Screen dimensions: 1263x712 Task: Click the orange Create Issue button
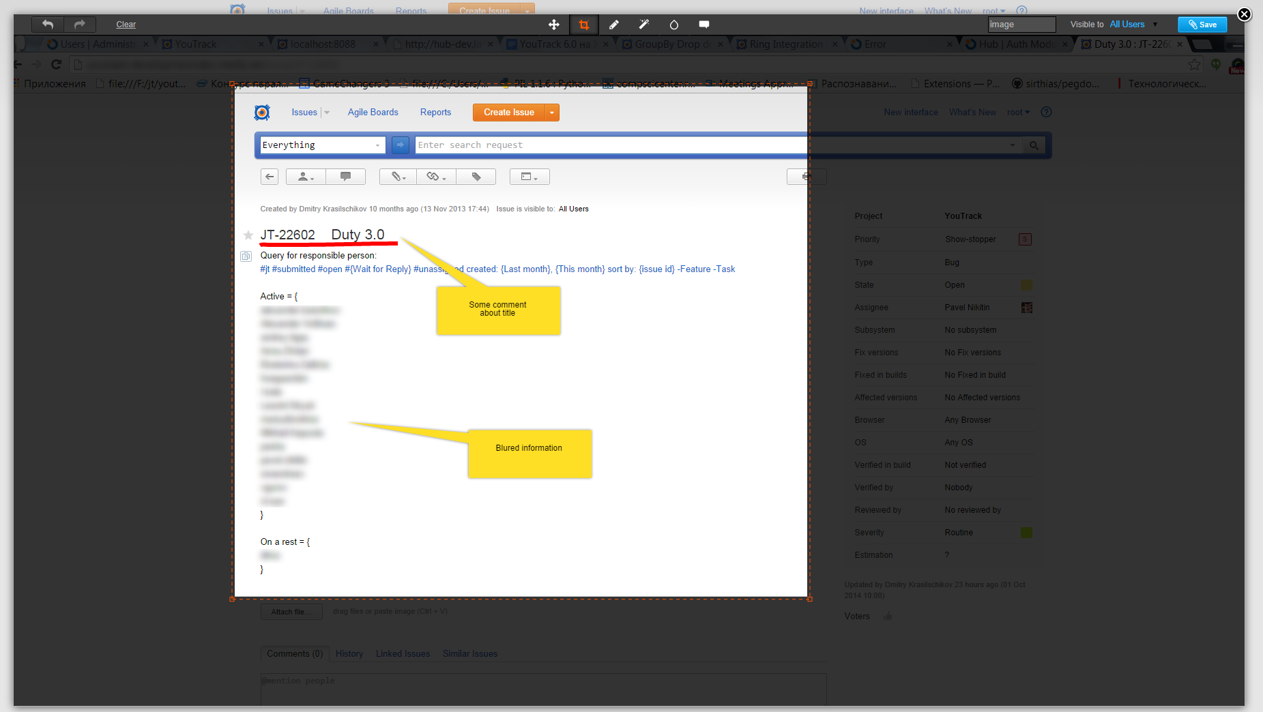click(x=509, y=113)
